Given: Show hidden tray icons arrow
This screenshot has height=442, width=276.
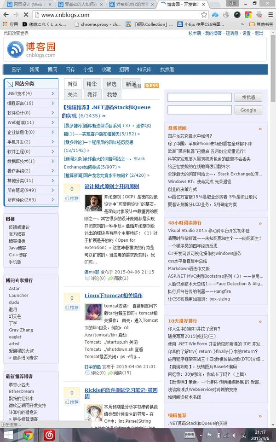Looking at the screenshot, I should (x=201, y=436).
